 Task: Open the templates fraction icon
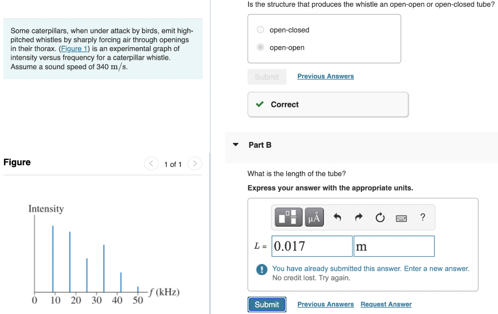[x=288, y=217]
